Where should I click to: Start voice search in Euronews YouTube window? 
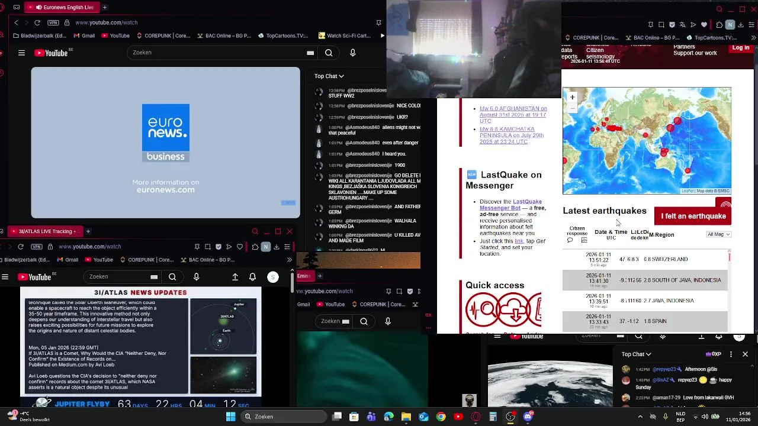pyautogui.click(x=353, y=53)
